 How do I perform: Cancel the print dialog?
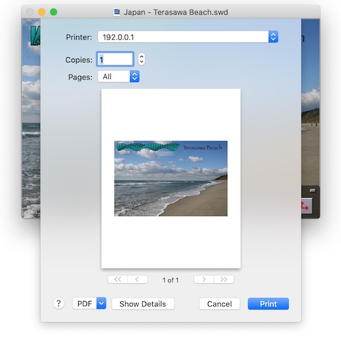pyautogui.click(x=220, y=304)
